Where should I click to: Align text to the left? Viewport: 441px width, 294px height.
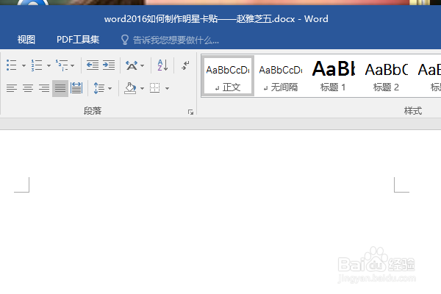coord(12,88)
